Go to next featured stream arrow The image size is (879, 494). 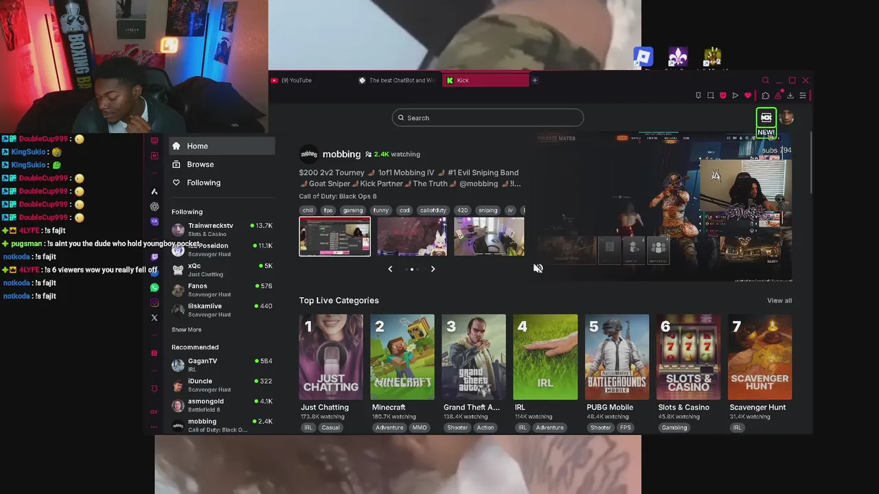[x=433, y=269]
